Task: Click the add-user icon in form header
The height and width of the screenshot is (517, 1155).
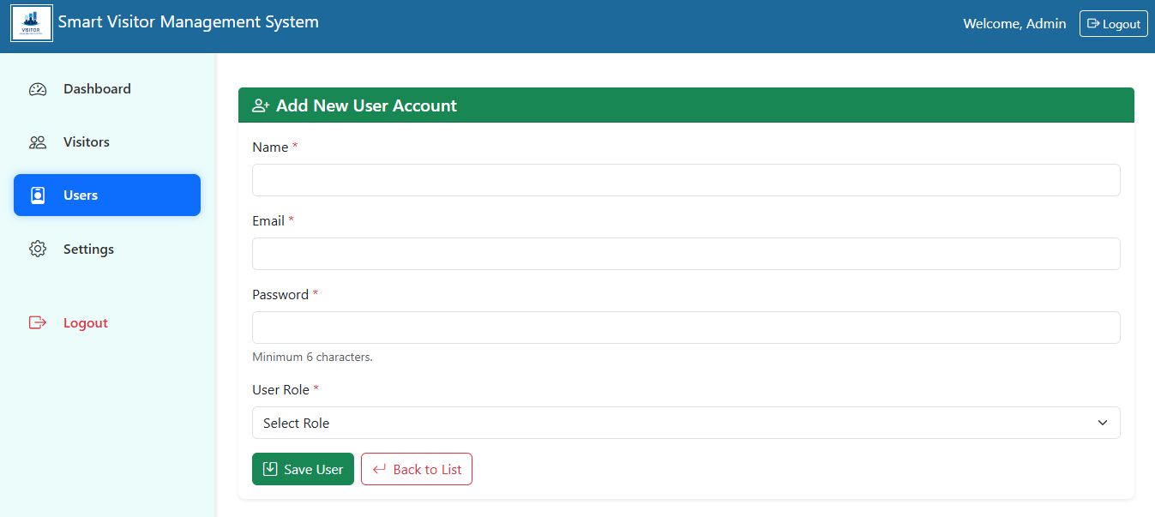Action: [x=261, y=106]
